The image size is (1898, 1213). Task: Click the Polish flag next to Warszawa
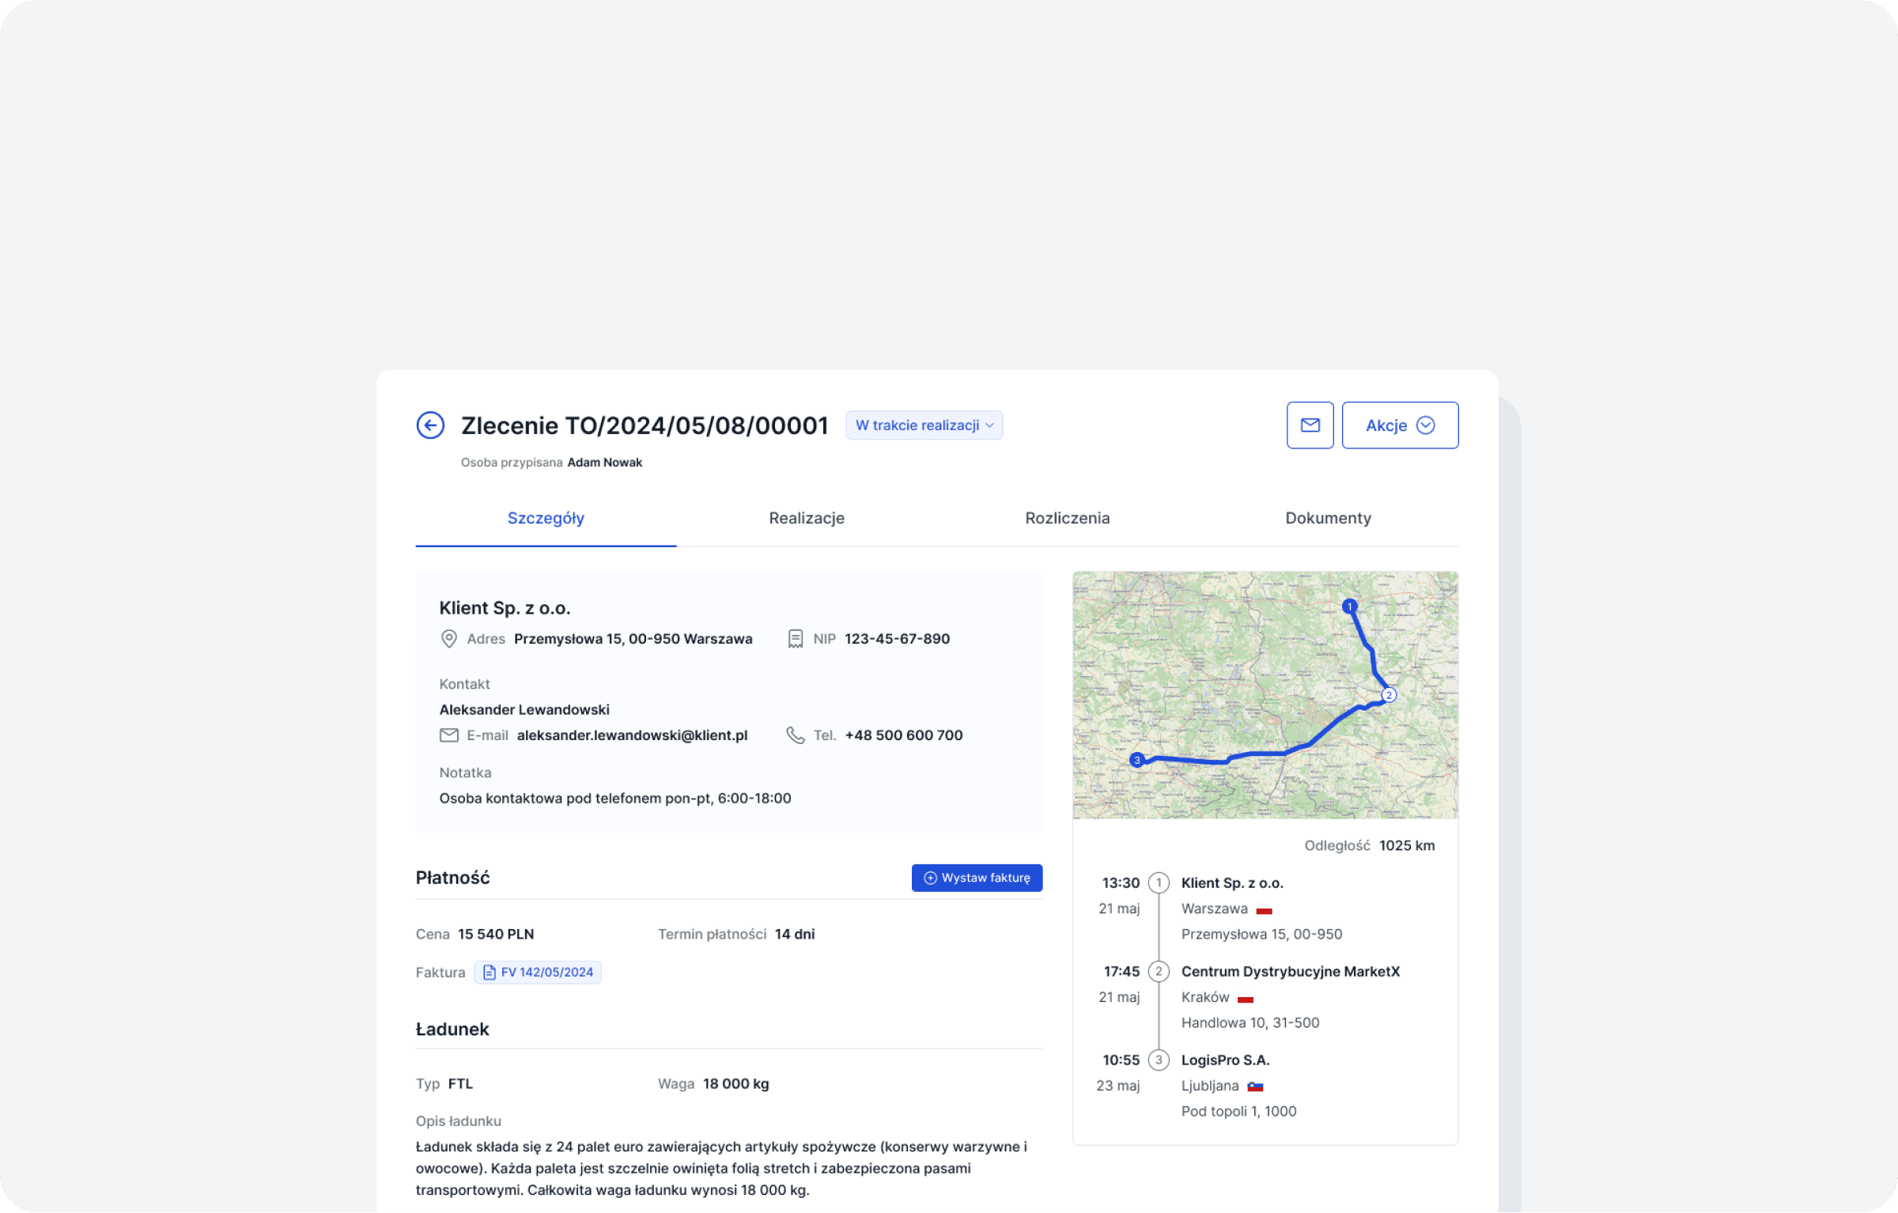[x=1264, y=910]
